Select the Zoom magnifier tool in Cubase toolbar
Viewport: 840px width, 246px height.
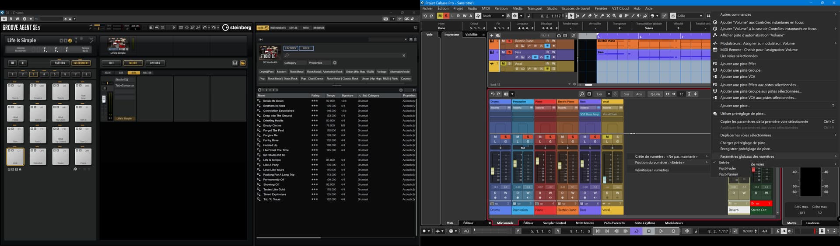[614, 16]
